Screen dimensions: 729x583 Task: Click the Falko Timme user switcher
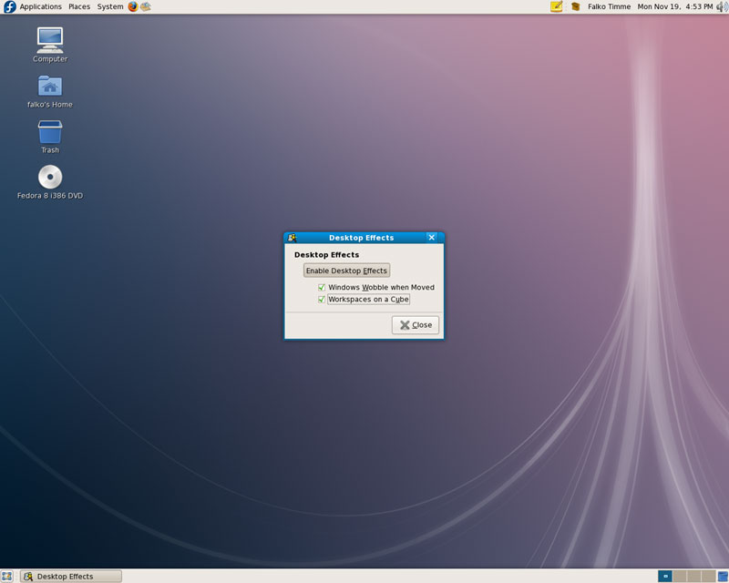pos(609,6)
